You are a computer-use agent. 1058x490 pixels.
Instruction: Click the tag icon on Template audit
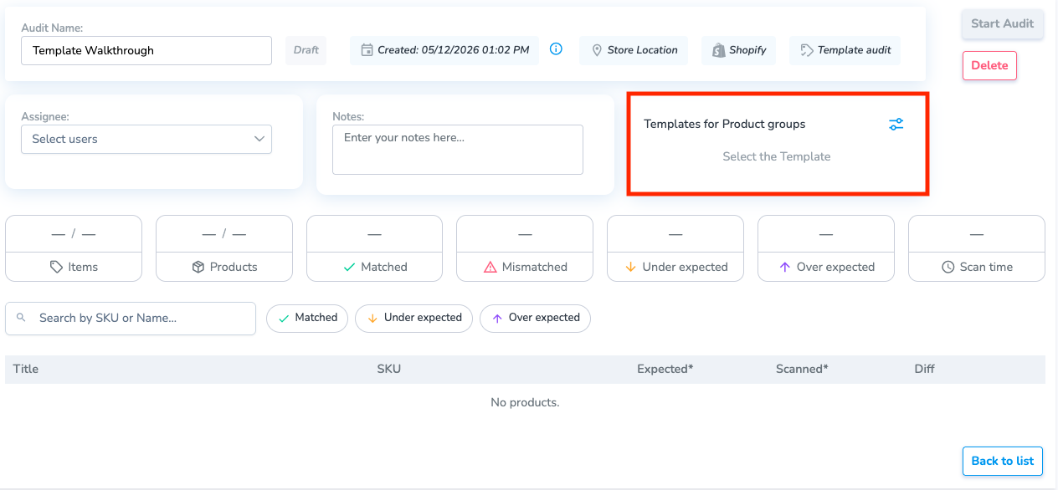tap(807, 50)
